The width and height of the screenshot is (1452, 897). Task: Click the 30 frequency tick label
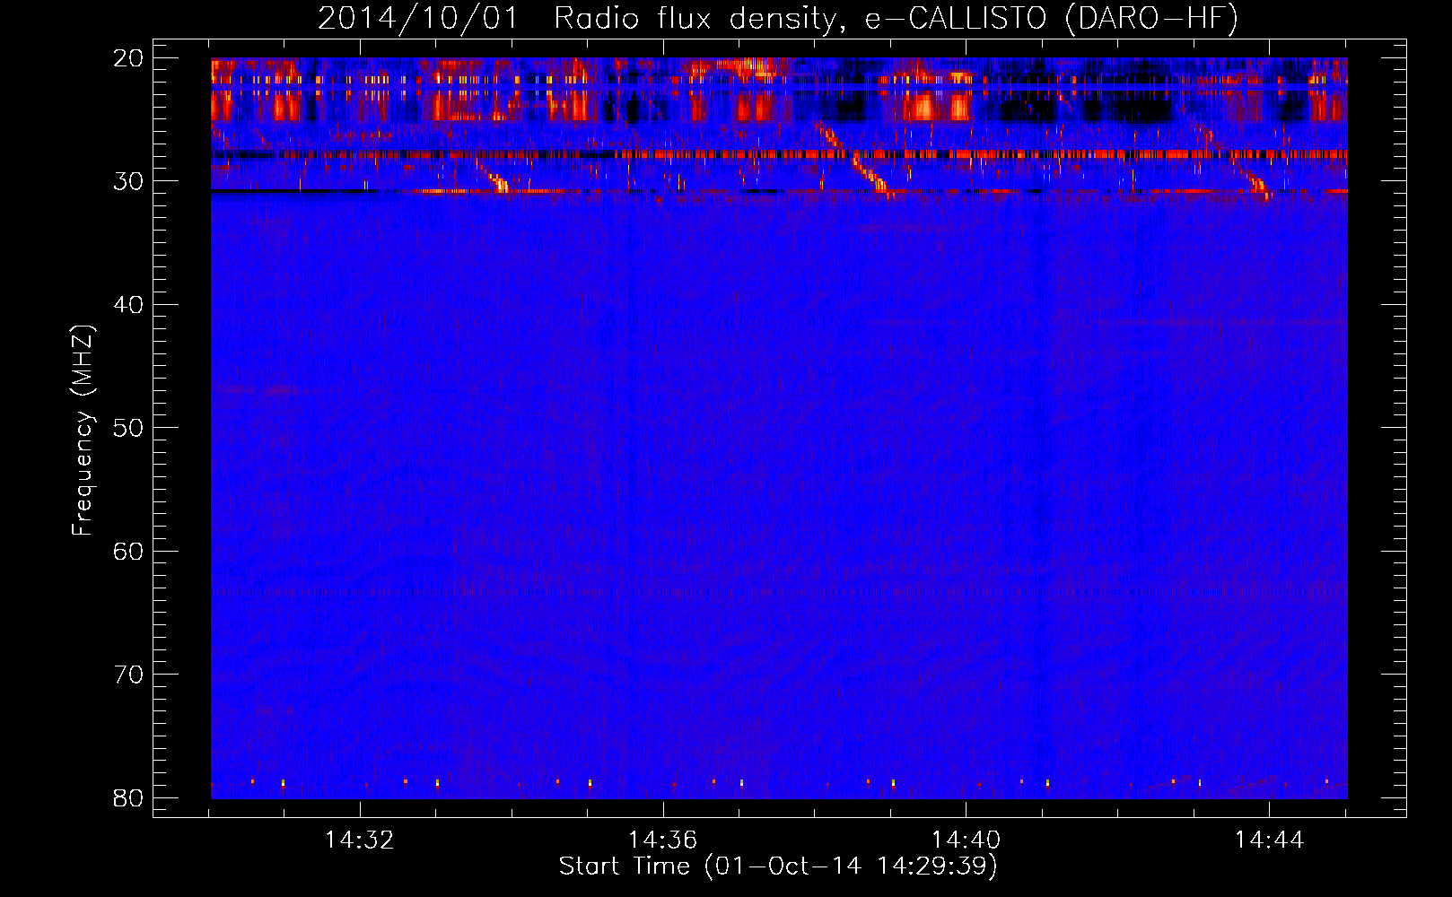click(129, 181)
